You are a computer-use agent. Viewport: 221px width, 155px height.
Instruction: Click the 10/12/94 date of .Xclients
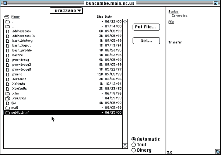(113, 84)
